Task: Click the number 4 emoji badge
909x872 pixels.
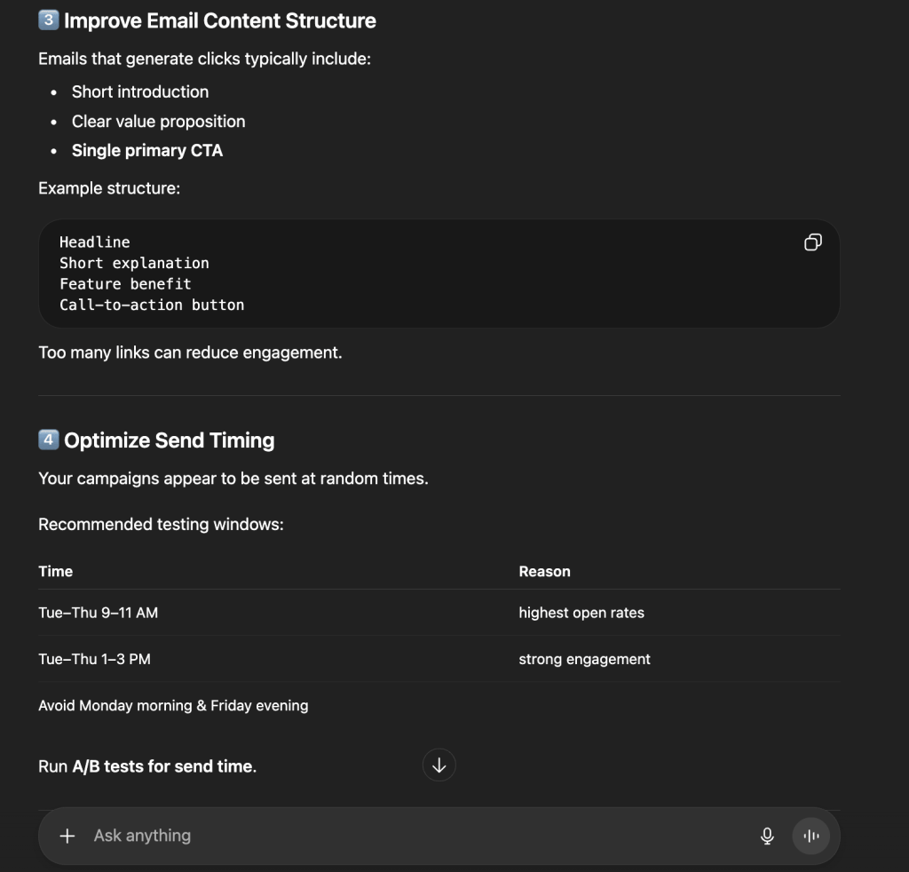Action: [x=49, y=440]
